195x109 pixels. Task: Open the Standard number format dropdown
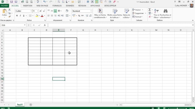point(91,11)
